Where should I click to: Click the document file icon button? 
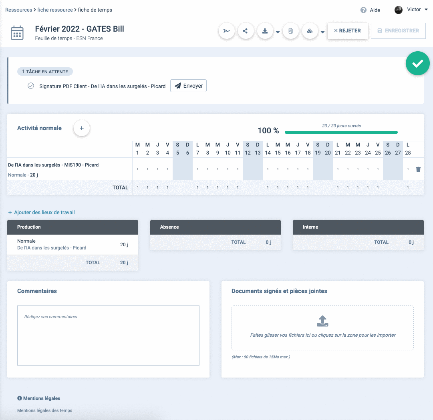coord(291,31)
